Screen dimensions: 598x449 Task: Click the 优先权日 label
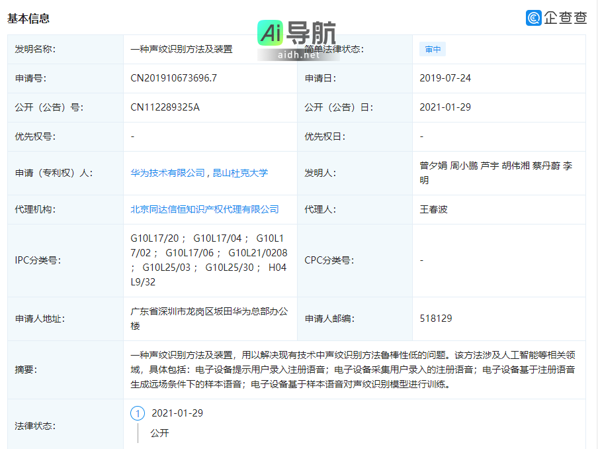[x=325, y=136]
